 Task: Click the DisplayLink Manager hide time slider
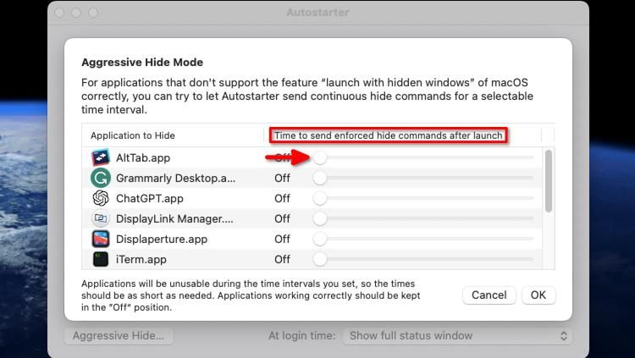(x=320, y=218)
